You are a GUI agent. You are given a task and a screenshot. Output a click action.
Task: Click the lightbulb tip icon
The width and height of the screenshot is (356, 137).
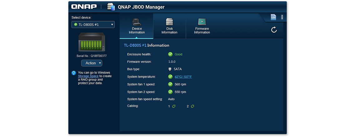click(x=74, y=73)
